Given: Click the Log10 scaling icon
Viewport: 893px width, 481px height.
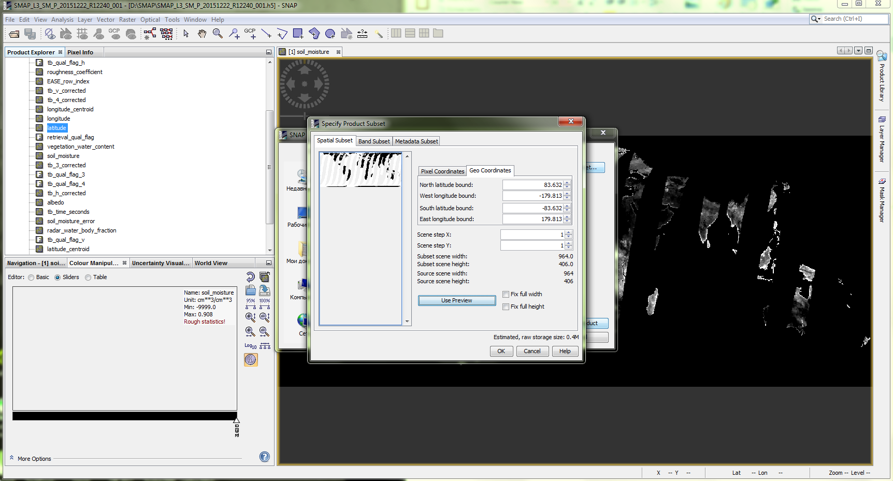Looking at the screenshot, I should coord(250,346).
